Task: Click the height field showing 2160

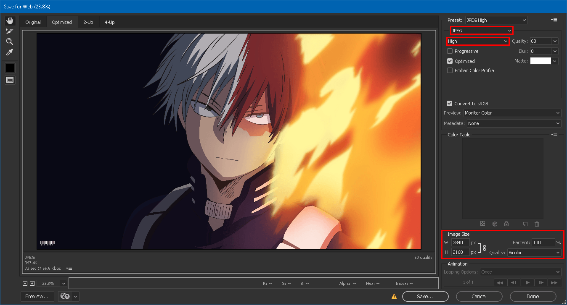Action: click(x=461, y=252)
